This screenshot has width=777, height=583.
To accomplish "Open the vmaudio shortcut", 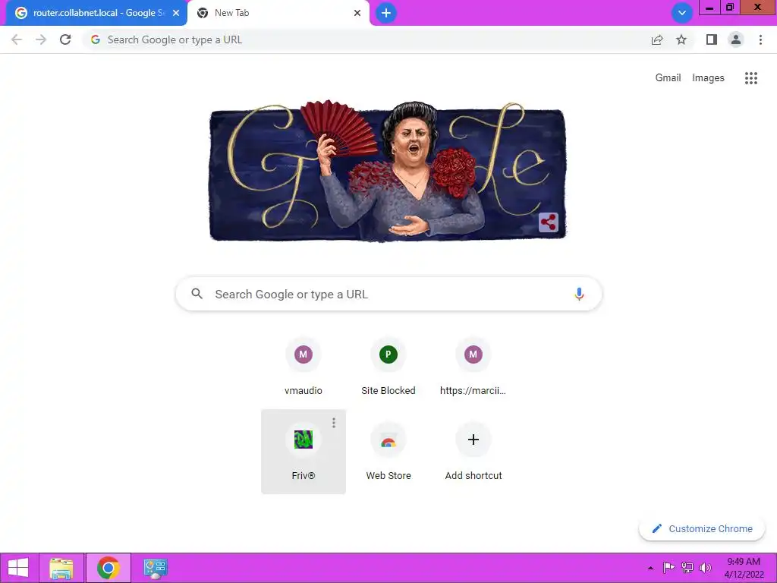I will click(x=304, y=367).
